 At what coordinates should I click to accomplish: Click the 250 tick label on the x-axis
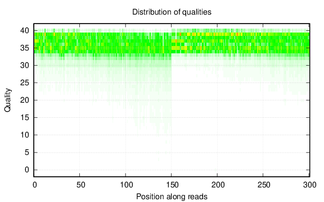pyautogui.click(x=264, y=185)
